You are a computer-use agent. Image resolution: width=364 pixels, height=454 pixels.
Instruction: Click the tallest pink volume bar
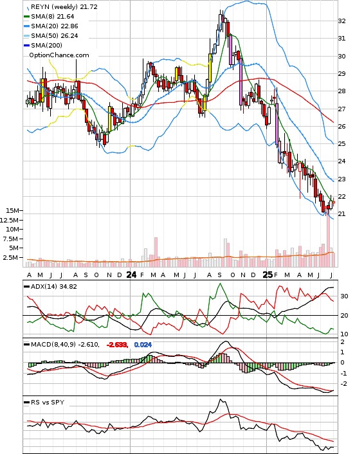[328, 241]
